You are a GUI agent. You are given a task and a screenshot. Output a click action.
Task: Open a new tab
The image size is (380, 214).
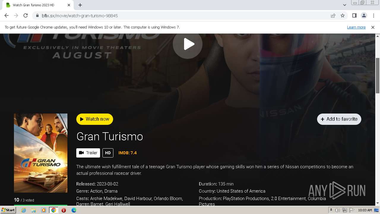80,5
